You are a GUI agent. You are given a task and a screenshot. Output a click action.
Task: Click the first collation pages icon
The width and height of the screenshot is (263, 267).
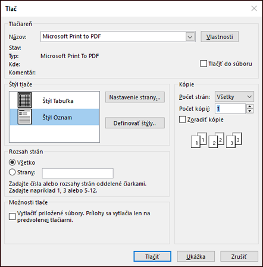(199, 140)
